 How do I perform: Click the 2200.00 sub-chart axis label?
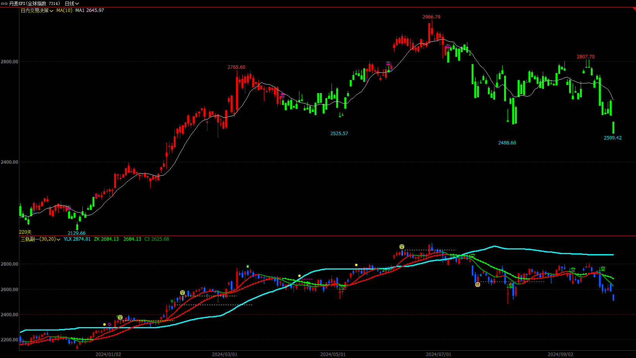pyautogui.click(x=9, y=340)
